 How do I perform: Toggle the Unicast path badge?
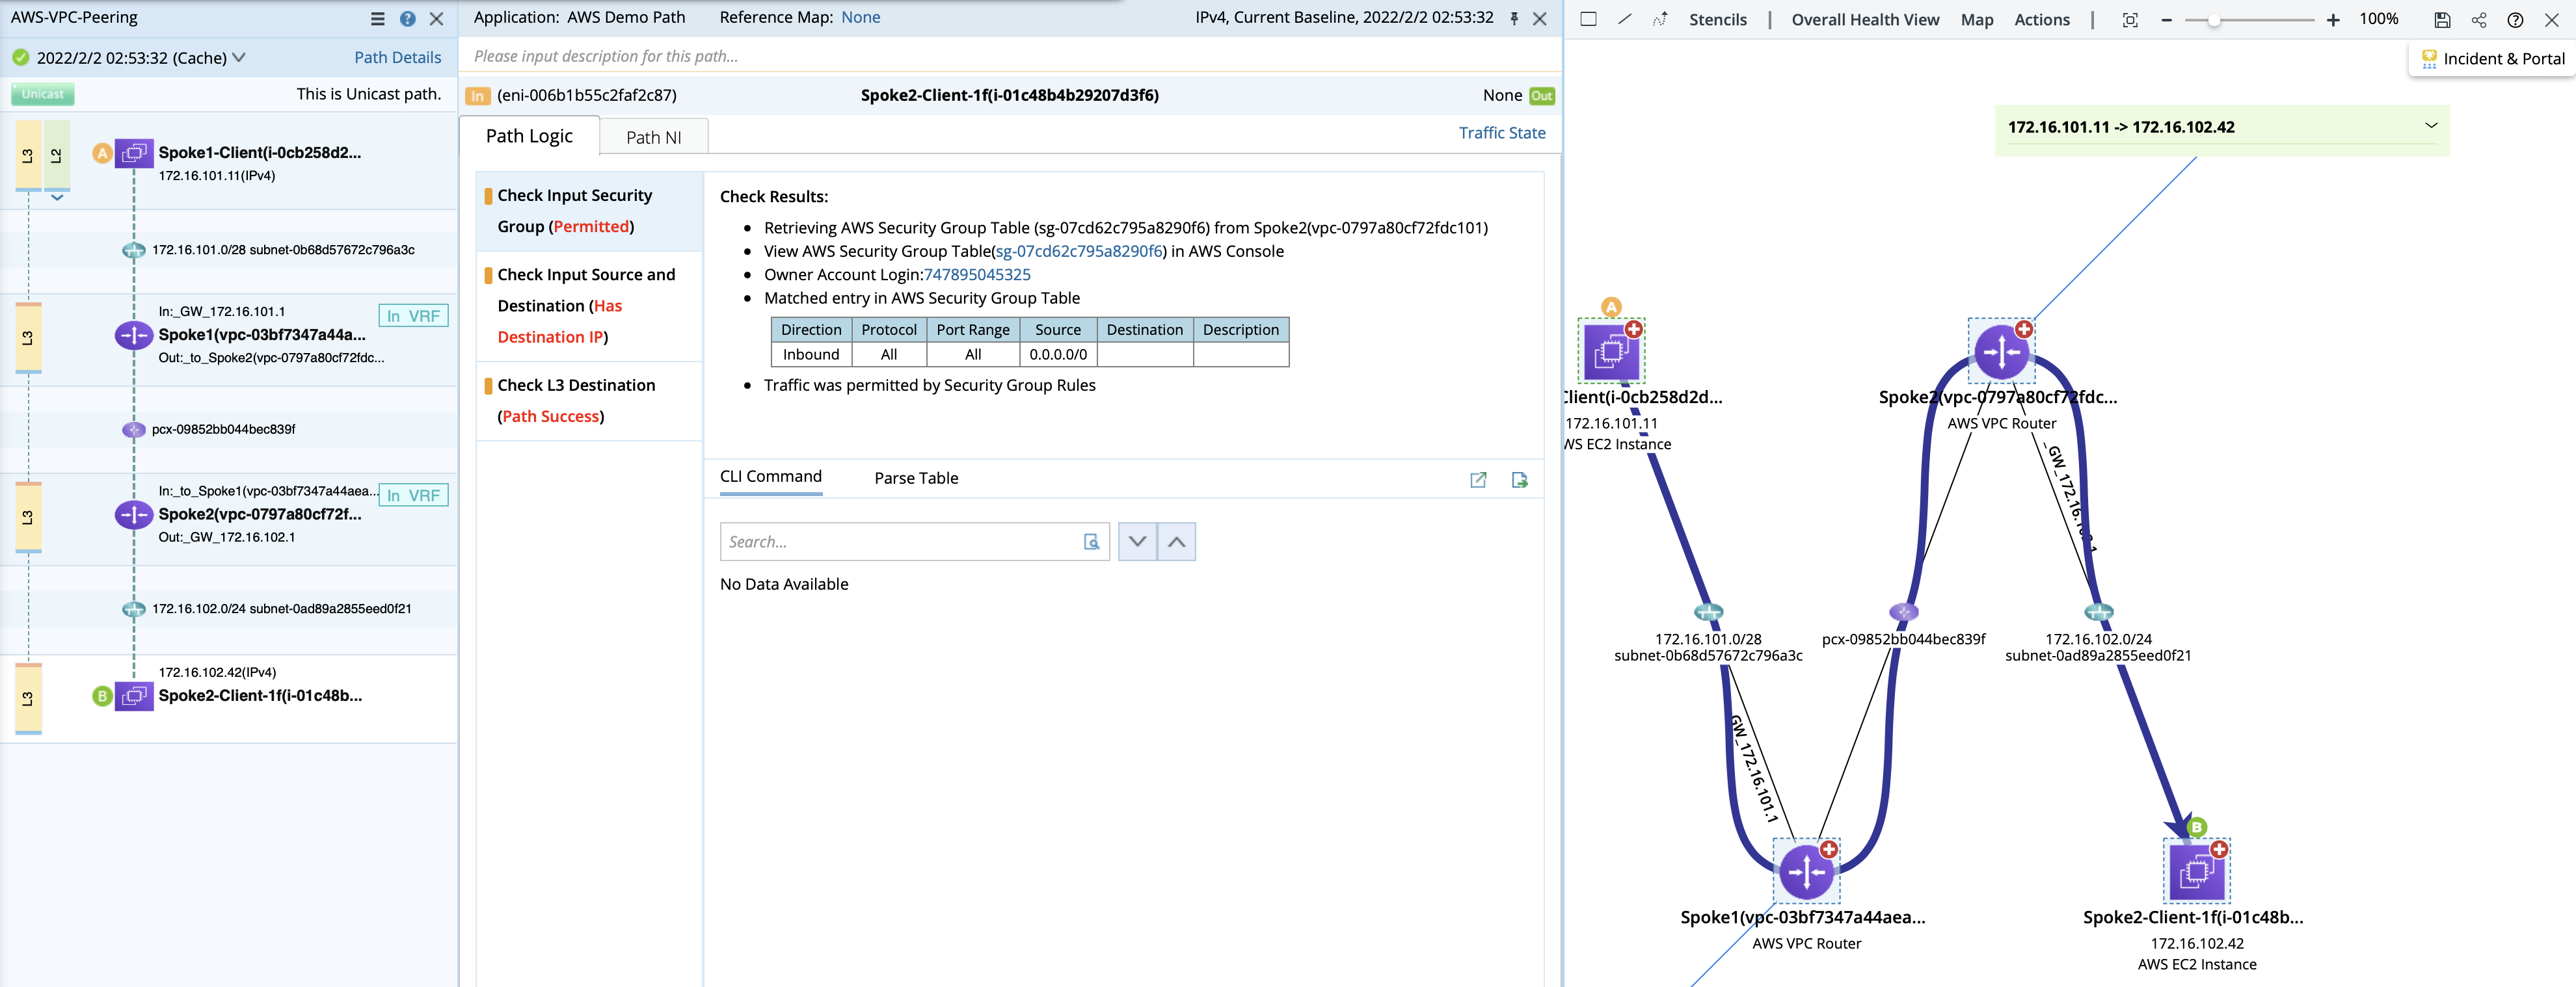(x=43, y=94)
